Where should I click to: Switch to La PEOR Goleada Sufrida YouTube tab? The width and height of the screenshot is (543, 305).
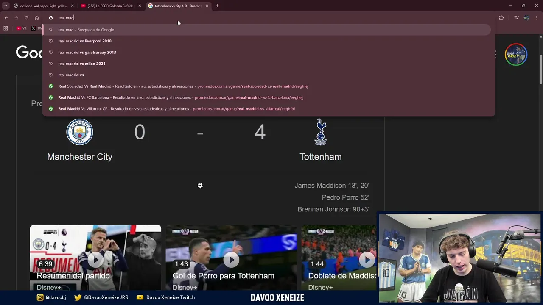[111, 6]
